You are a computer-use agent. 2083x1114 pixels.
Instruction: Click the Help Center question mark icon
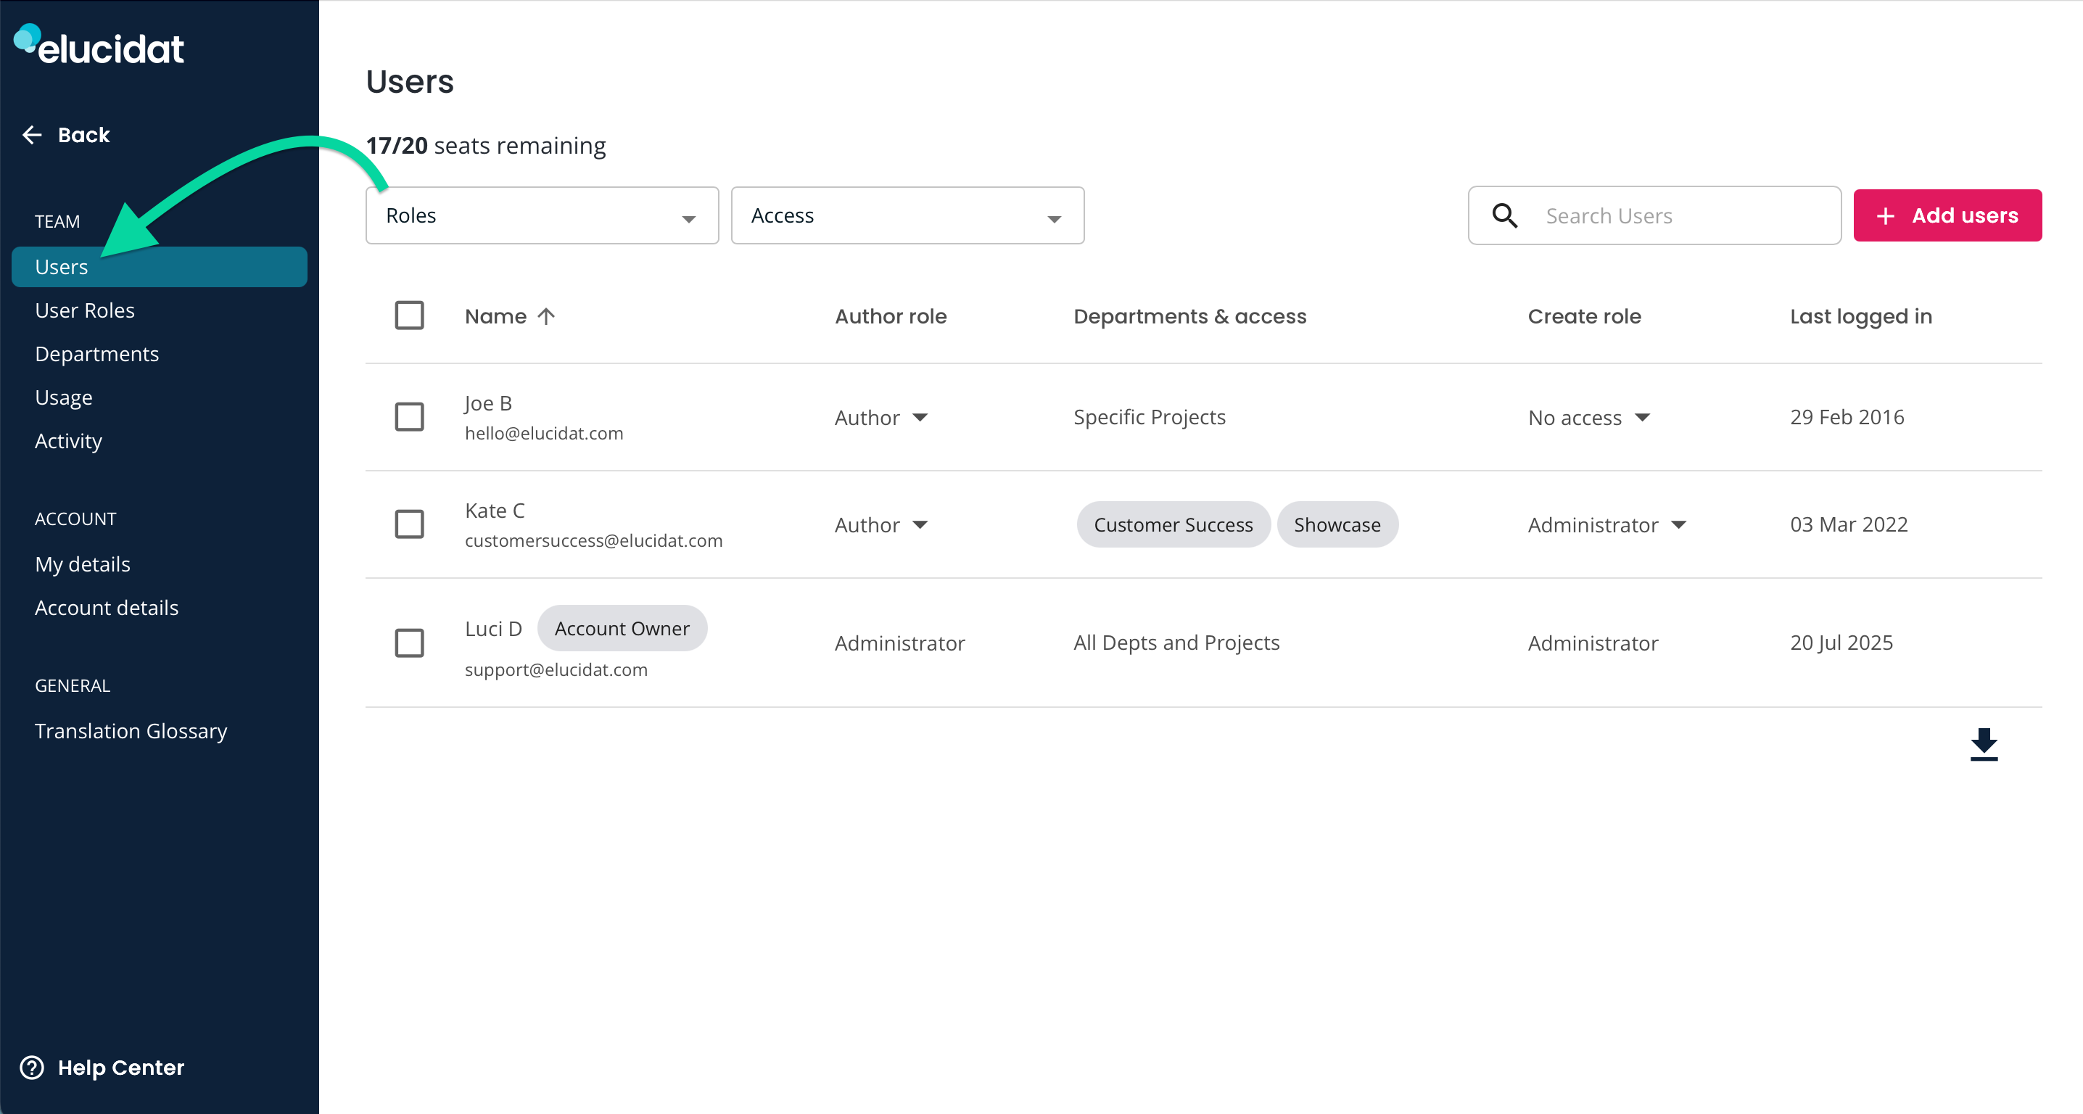click(x=33, y=1067)
